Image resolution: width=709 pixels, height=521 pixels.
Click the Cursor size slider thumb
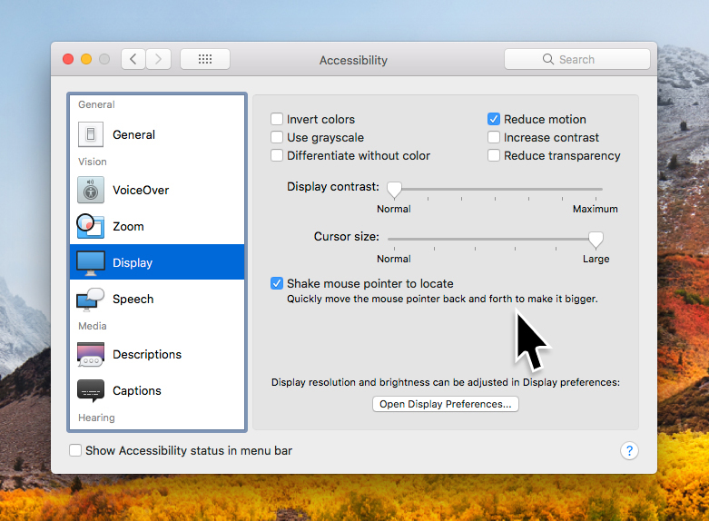(x=596, y=240)
